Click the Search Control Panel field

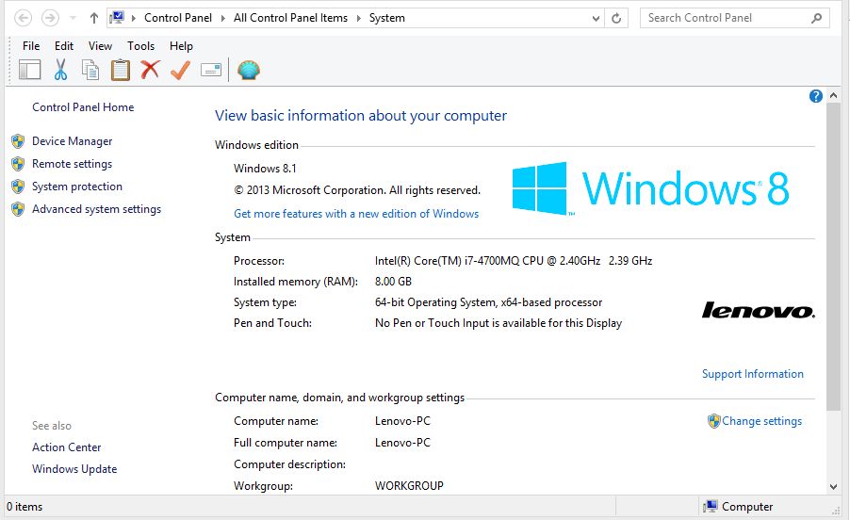click(x=726, y=18)
